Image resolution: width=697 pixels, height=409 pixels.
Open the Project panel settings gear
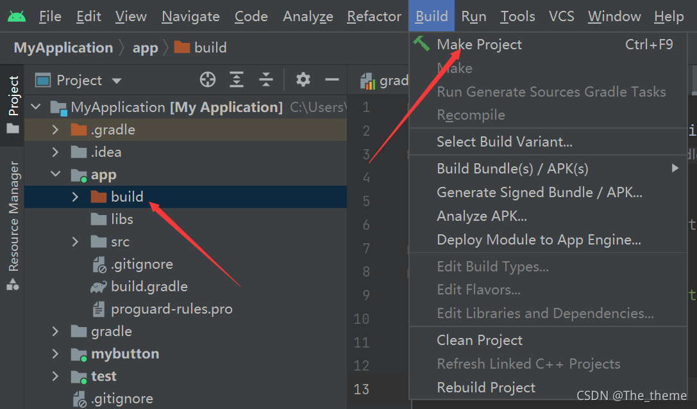[303, 80]
